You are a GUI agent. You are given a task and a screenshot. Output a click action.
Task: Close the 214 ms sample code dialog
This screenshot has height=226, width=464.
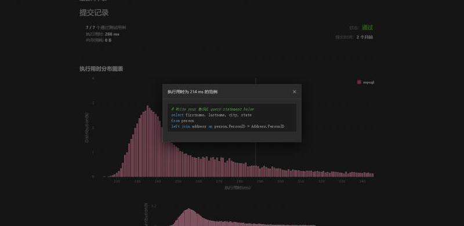[294, 92]
